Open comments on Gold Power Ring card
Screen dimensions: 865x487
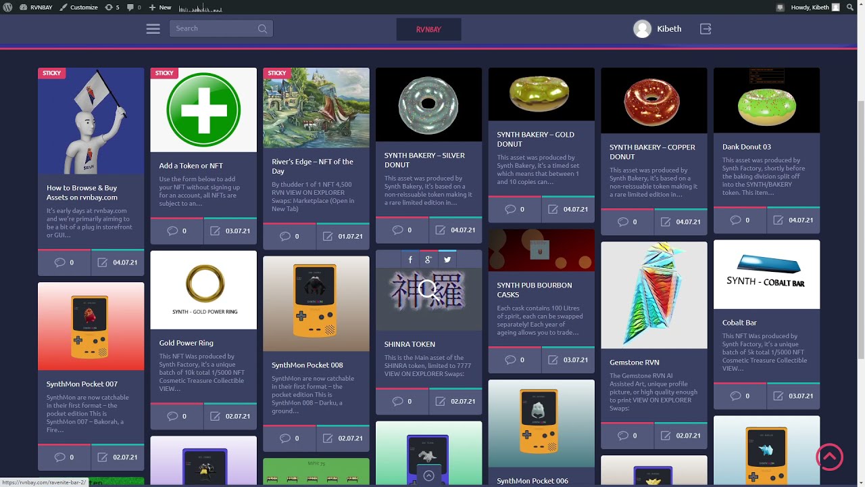pos(176,416)
